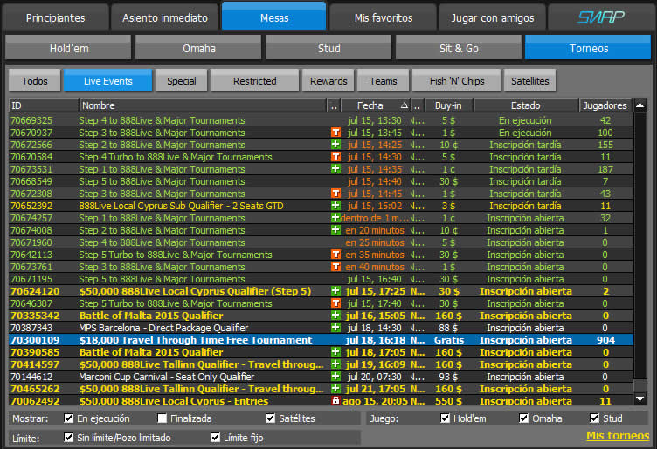Image resolution: width=657 pixels, height=449 pixels.
Task: Click the lock icon on the Local Cyprus Entries row
Action: [x=335, y=401]
